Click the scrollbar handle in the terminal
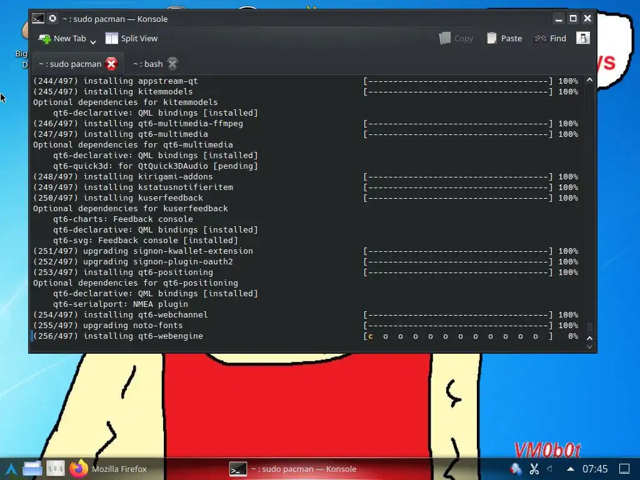 coord(589,327)
